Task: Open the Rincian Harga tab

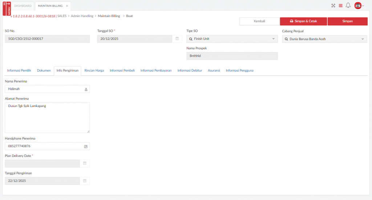Action: click(x=94, y=71)
